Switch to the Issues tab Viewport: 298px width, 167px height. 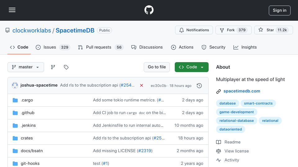coord(53,47)
